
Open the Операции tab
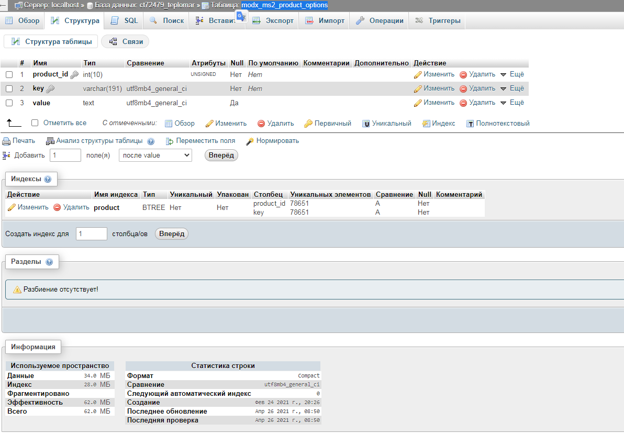pyautogui.click(x=380, y=21)
